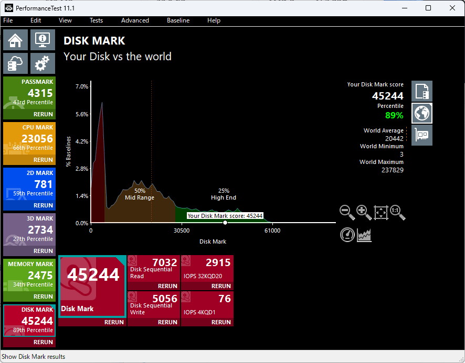Switch to the gauge view icon
Image resolution: width=465 pixels, height=363 pixels.
coord(347,235)
